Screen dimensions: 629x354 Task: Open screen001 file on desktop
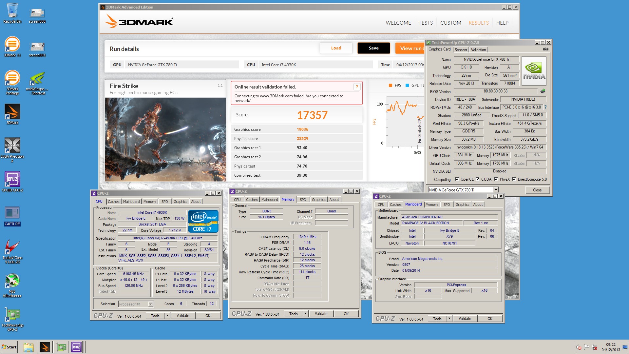pyautogui.click(x=37, y=49)
